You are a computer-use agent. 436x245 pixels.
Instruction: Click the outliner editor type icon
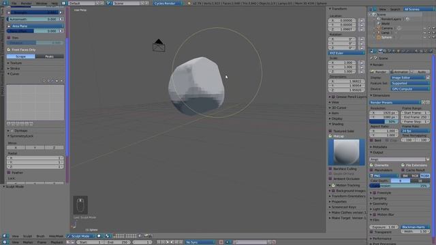[373, 9]
